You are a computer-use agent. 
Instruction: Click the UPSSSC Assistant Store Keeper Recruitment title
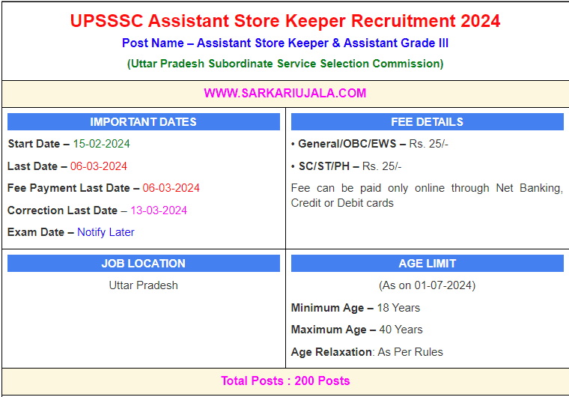click(x=284, y=21)
